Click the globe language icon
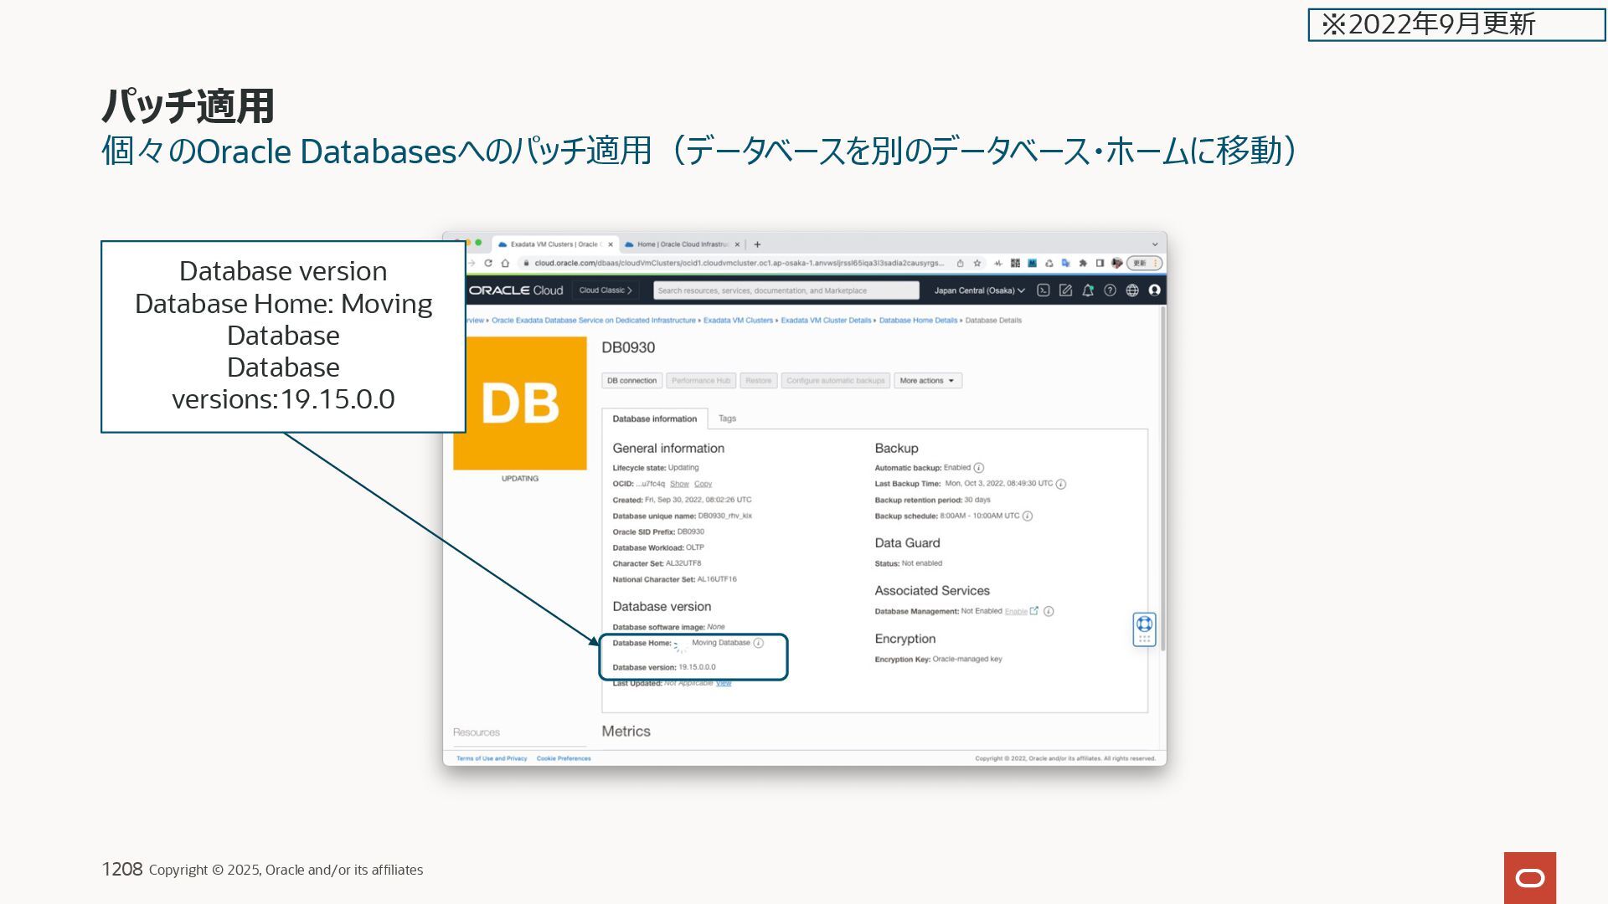The width and height of the screenshot is (1608, 904). [1132, 290]
